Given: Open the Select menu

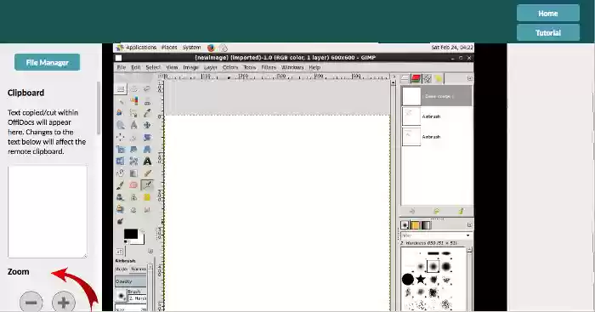Looking at the screenshot, I should click(x=153, y=67).
